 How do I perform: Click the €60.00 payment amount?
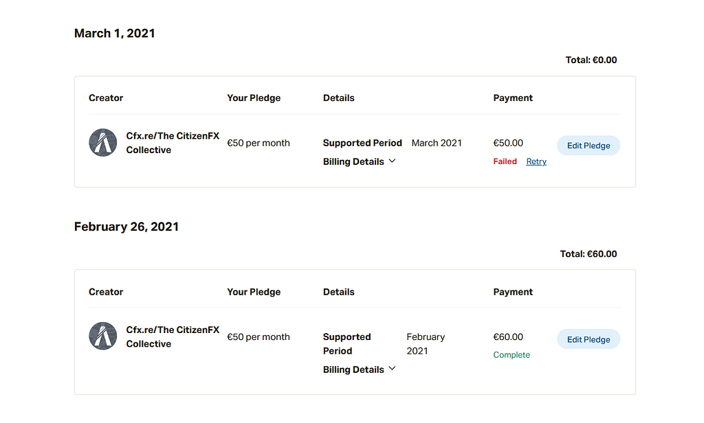pos(508,337)
